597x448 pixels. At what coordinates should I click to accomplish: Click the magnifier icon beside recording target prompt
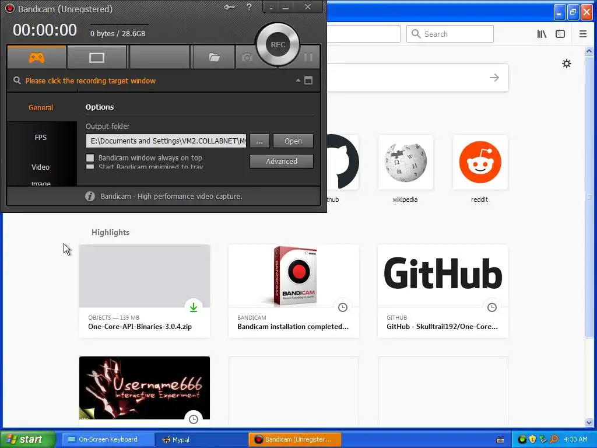pyautogui.click(x=17, y=80)
